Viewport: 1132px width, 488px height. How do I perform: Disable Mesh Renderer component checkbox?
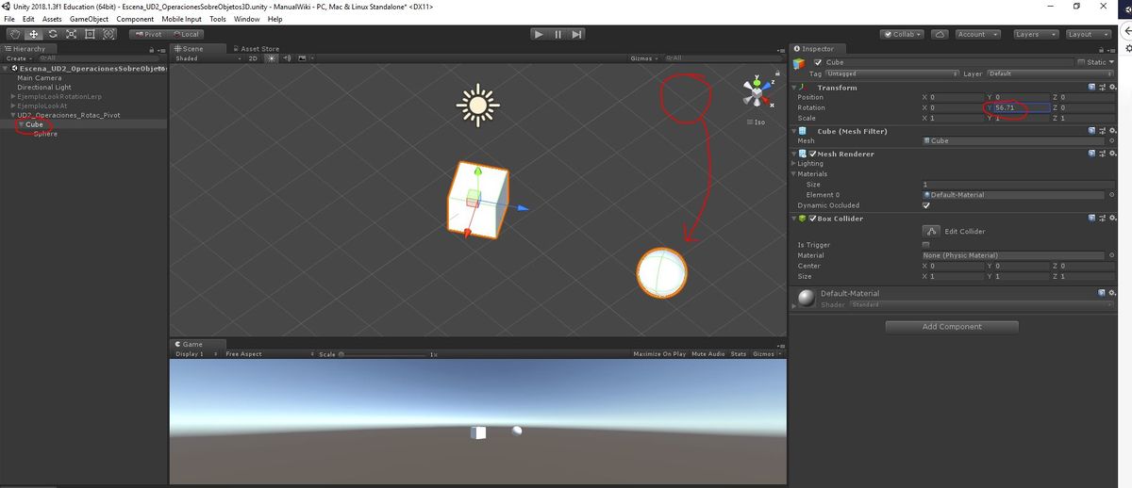812,154
